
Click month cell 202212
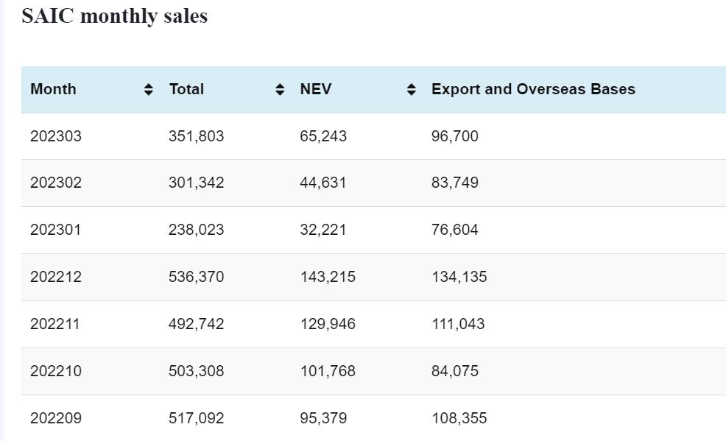(x=56, y=277)
